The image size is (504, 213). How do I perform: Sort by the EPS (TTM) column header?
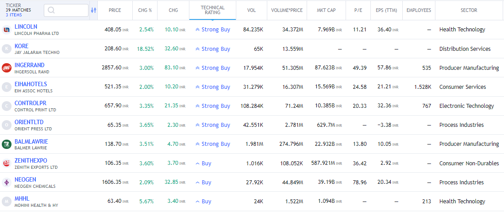tap(386, 10)
